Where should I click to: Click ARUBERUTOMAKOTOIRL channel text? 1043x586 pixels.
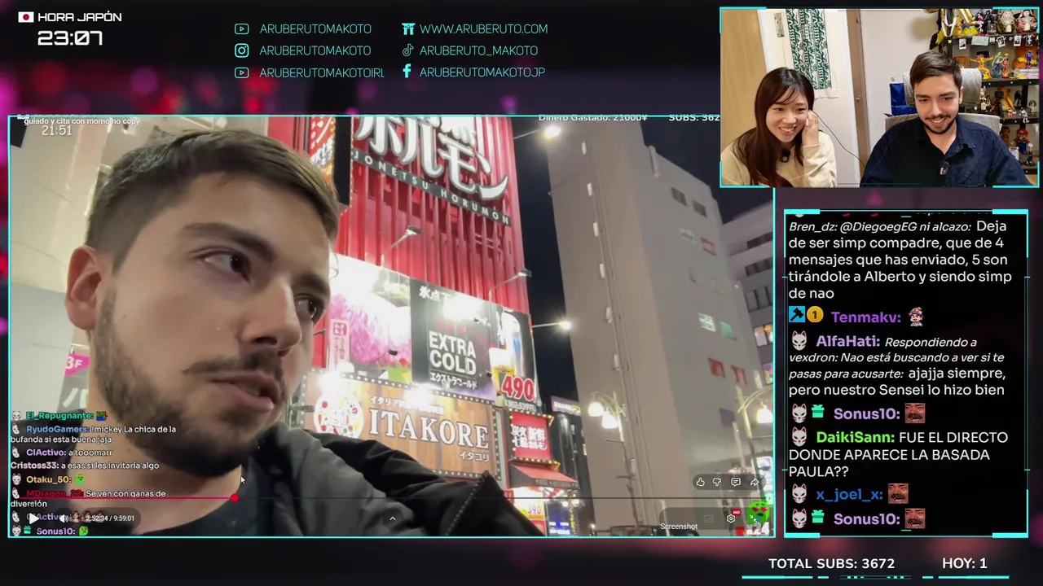coord(321,72)
